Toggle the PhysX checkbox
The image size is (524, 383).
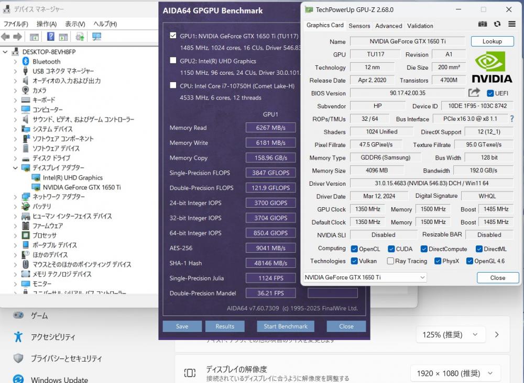[x=438, y=261]
